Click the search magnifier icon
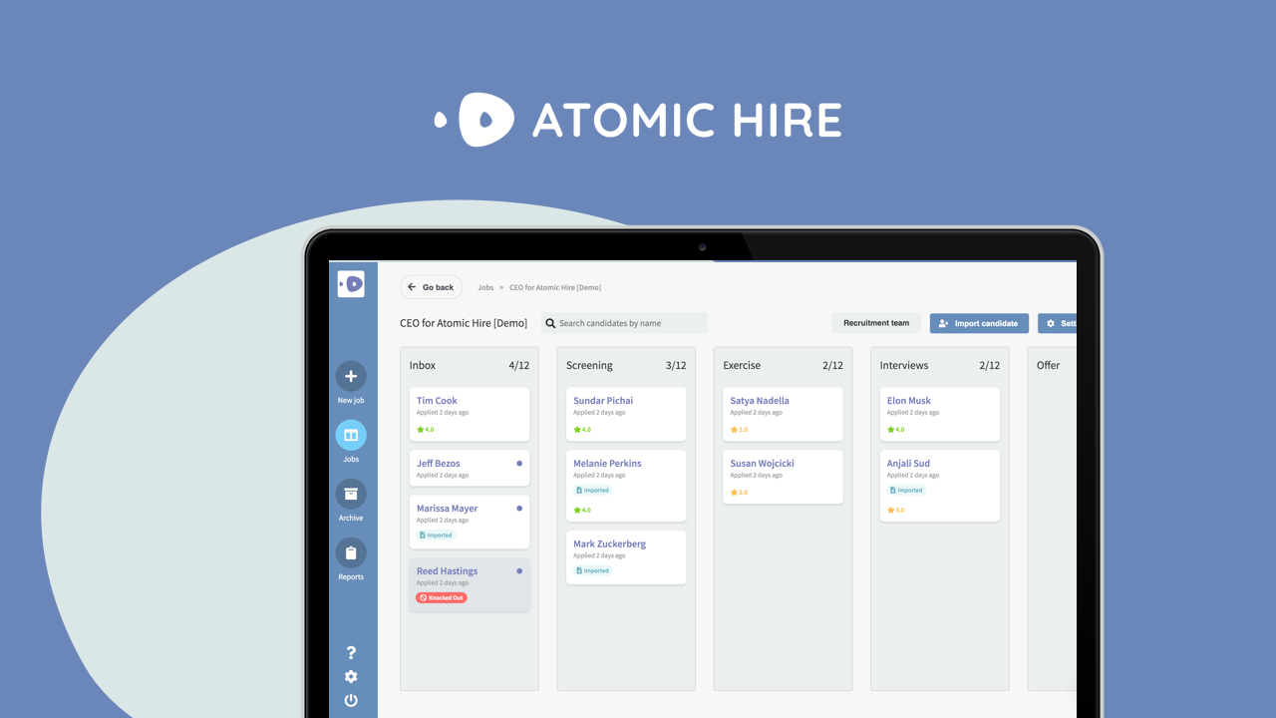1276x718 pixels. pyautogui.click(x=550, y=323)
